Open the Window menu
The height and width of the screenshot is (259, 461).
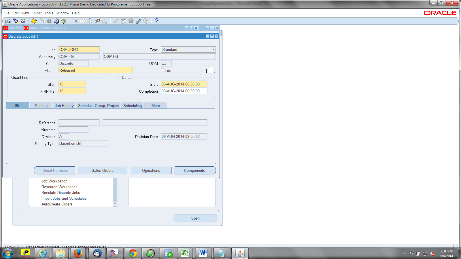pos(63,13)
